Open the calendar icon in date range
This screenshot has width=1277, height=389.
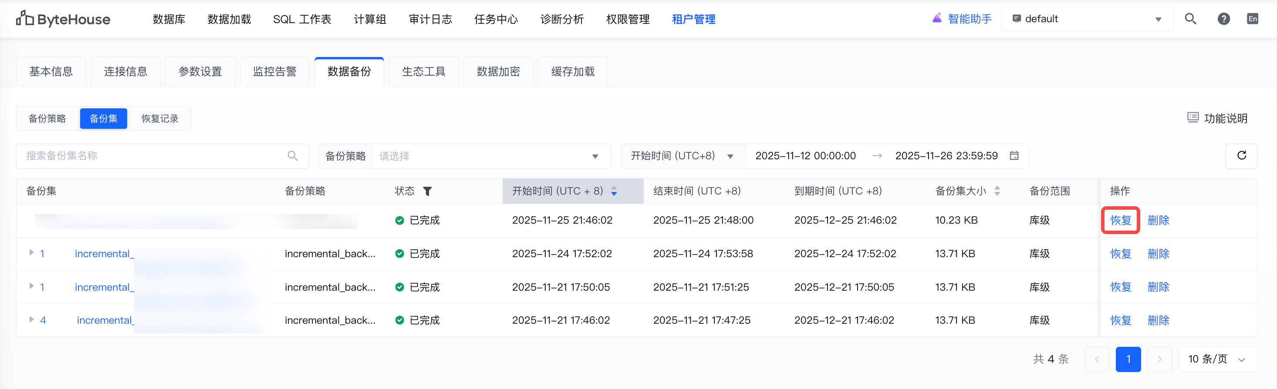pyautogui.click(x=1014, y=156)
